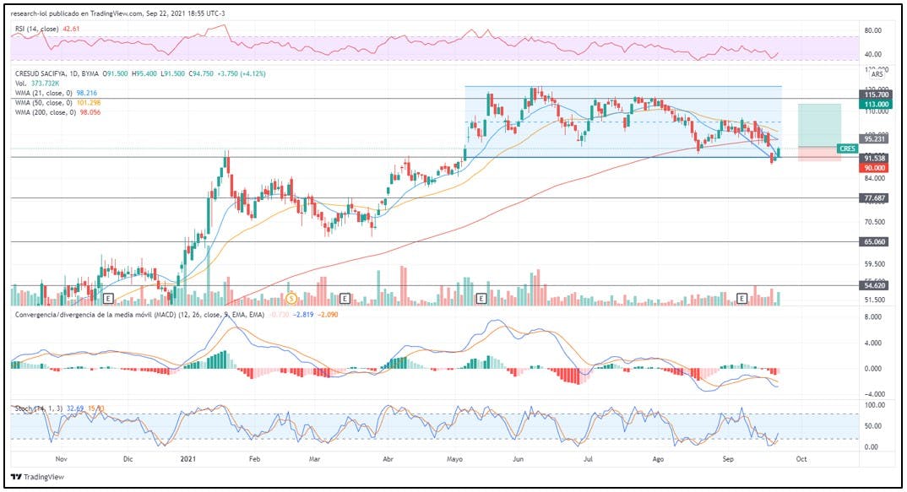
Task: Click the 8.000 level on the MACD scale
Action: click(x=873, y=316)
